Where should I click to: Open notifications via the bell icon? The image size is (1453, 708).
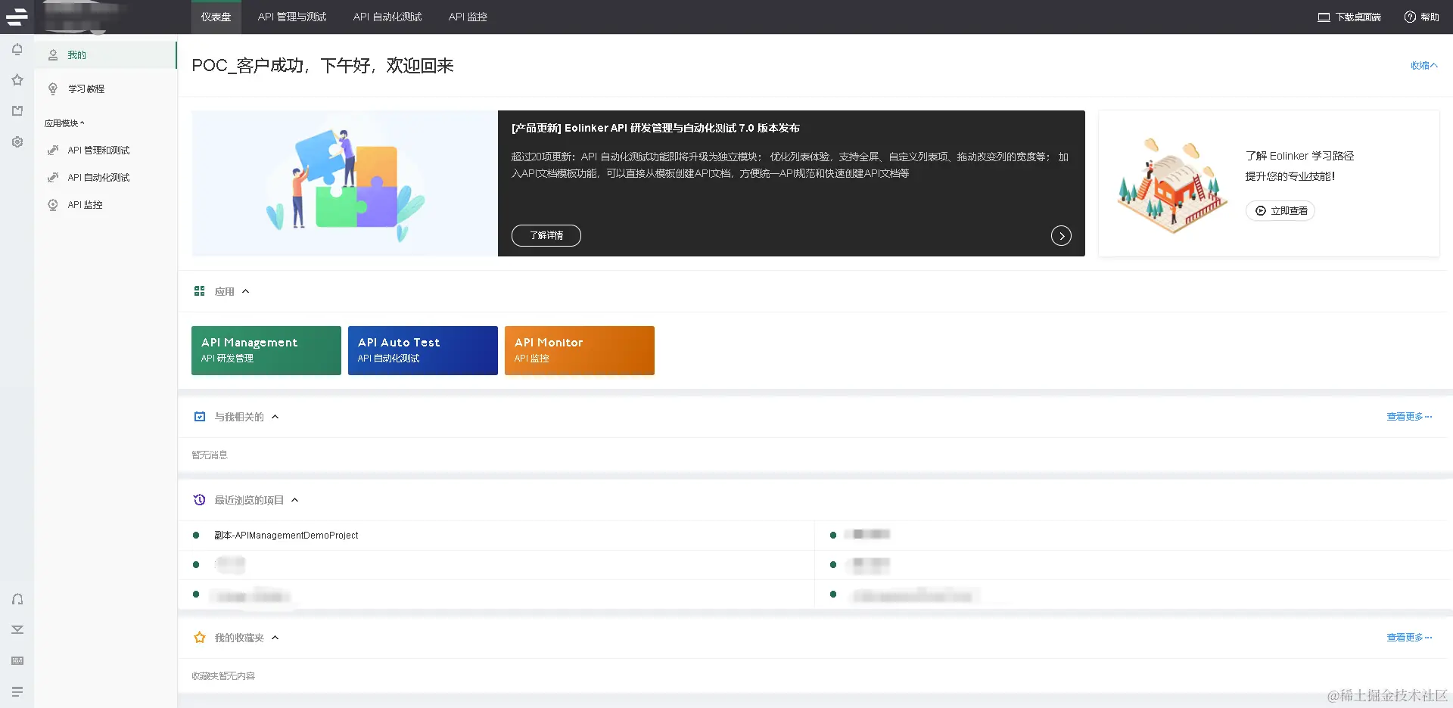17,50
